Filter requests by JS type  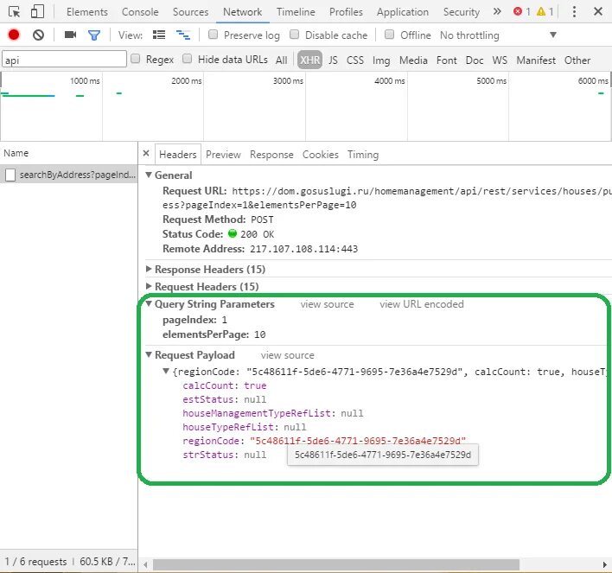pyautogui.click(x=333, y=60)
